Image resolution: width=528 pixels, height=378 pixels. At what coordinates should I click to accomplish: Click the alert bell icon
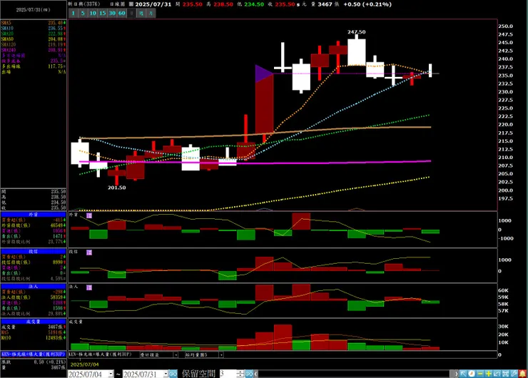522,374
